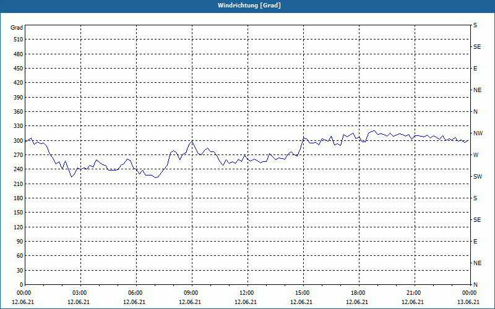This screenshot has width=495, height=309.
Task: Pick the 60 y-axis value
Action: 20,256
